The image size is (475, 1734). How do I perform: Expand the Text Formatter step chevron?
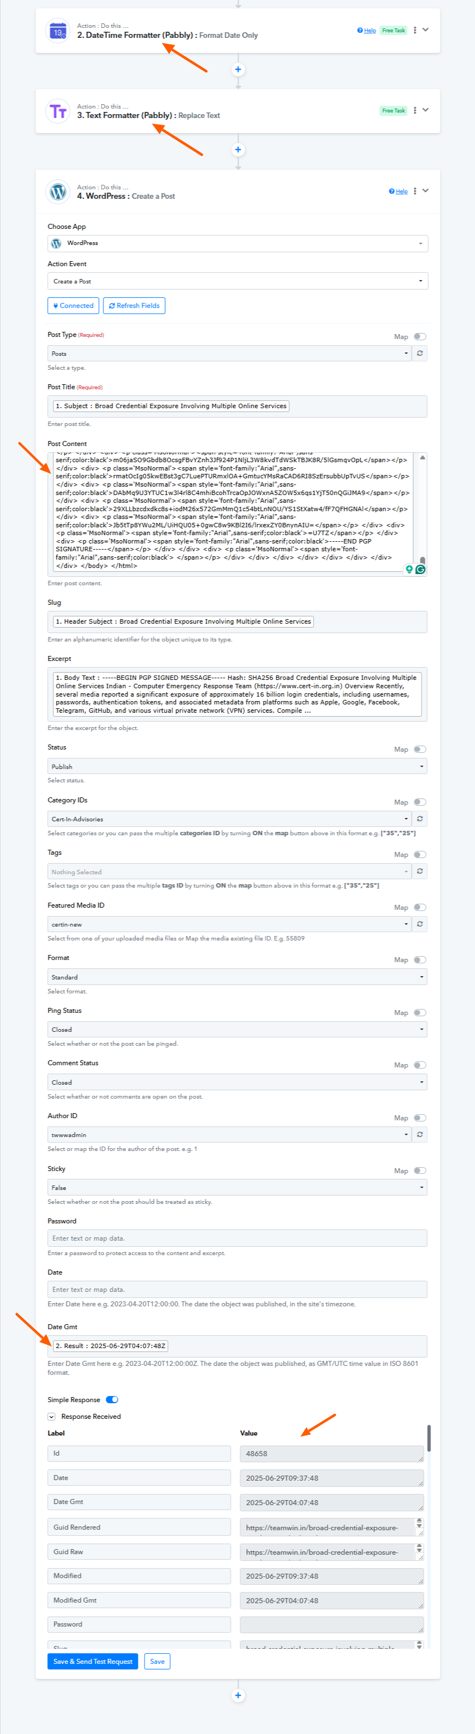425,110
